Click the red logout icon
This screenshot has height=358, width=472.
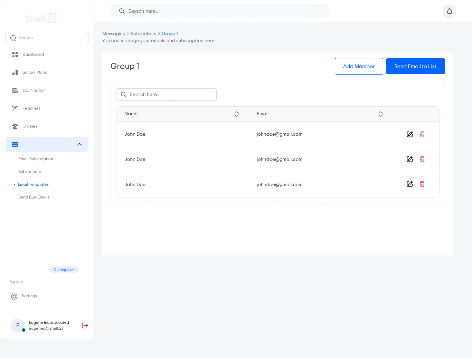(x=85, y=326)
